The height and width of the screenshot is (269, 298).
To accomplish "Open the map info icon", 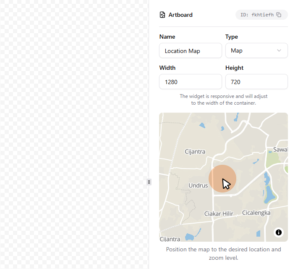I will tap(279, 232).
